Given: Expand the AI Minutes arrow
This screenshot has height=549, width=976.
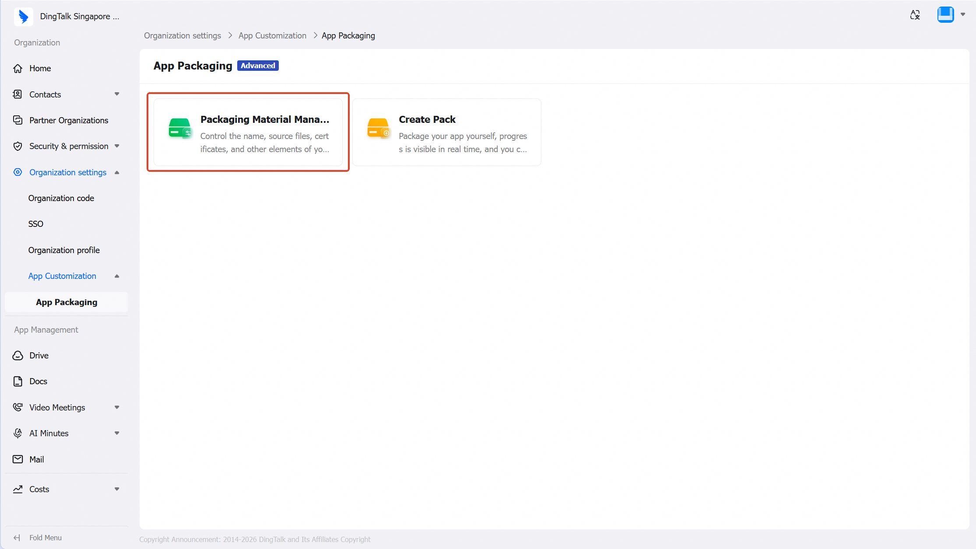Looking at the screenshot, I should pos(117,433).
